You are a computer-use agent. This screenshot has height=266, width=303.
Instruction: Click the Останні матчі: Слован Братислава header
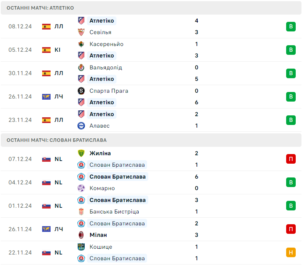click(x=57, y=140)
